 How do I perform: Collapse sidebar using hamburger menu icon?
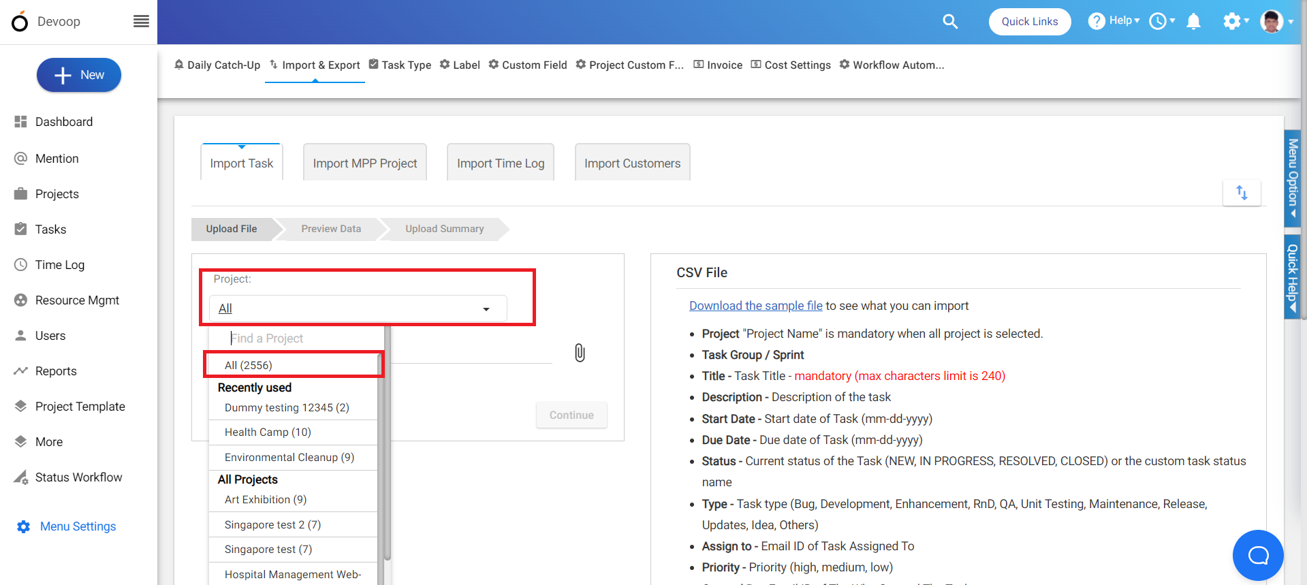[x=141, y=21]
